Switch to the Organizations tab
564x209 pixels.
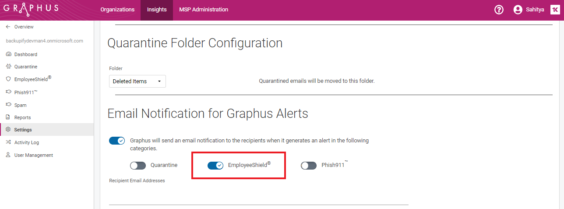click(117, 10)
